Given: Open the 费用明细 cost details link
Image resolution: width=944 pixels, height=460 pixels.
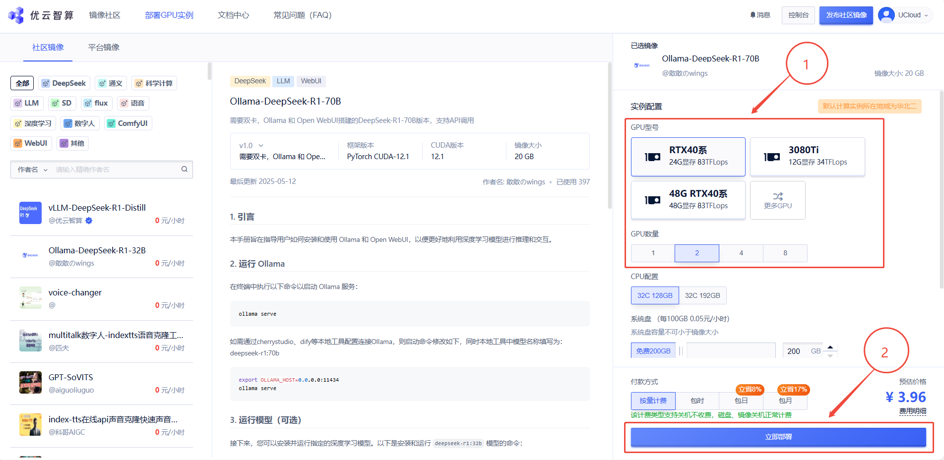Looking at the screenshot, I should pyautogui.click(x=913, y=411).
